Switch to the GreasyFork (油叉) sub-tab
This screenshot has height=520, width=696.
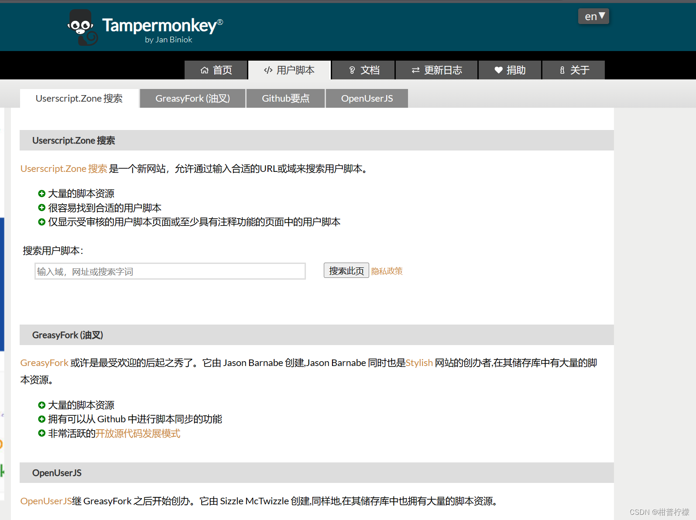(x=192, y=99)
